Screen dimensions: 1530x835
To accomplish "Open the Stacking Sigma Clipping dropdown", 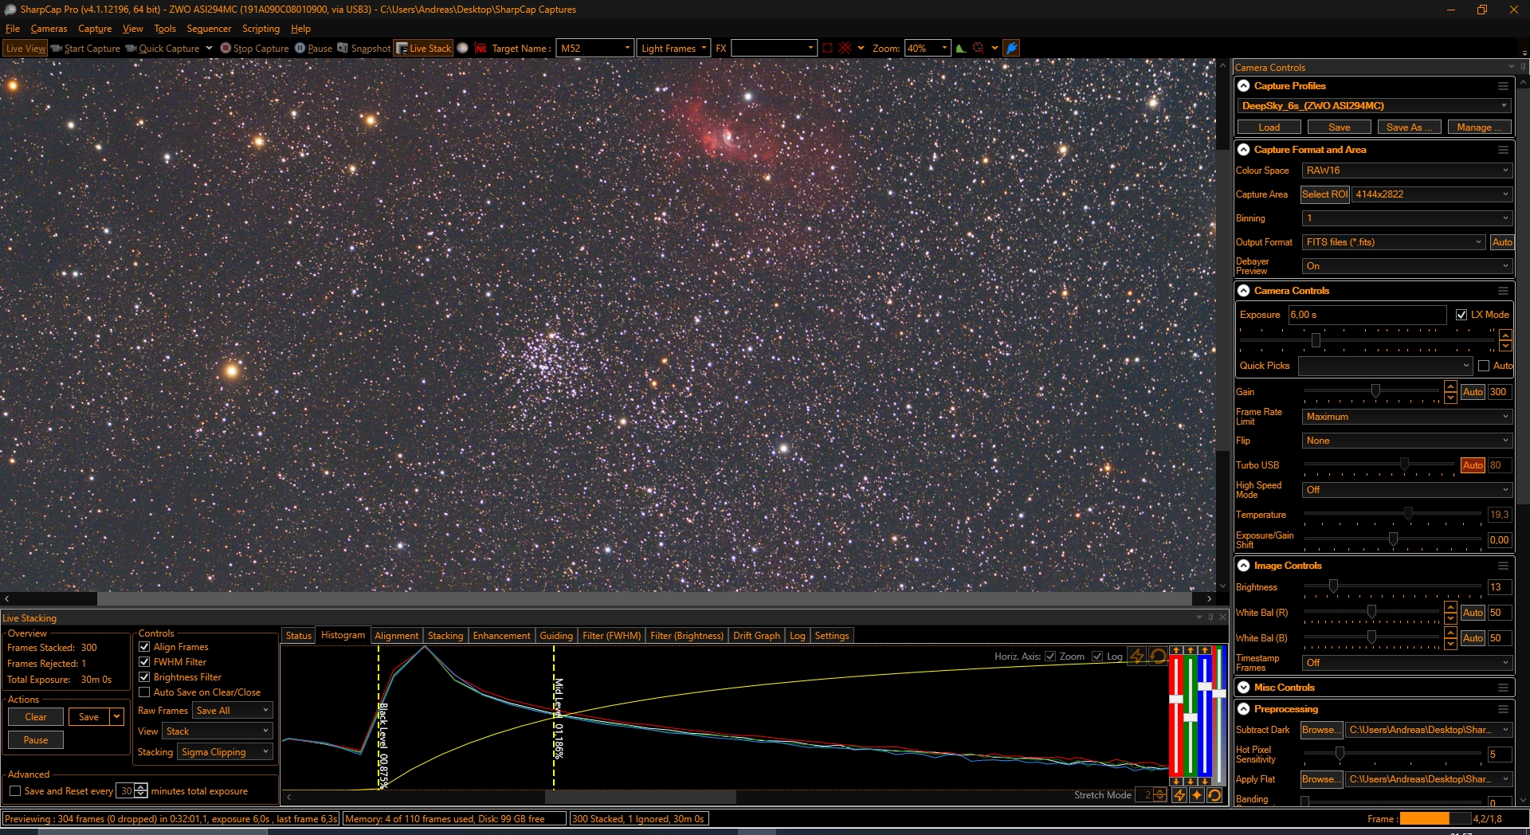I will point(225,752).
